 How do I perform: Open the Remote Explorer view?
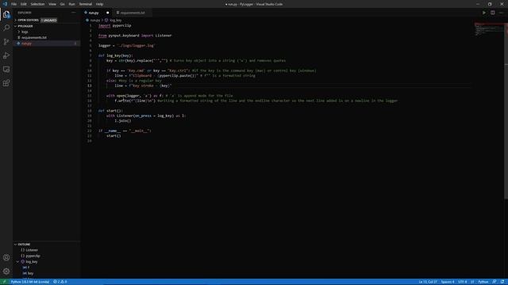click(x=6, y=70)
